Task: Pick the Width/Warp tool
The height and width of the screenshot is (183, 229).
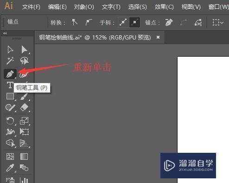Action: [10, 132]
